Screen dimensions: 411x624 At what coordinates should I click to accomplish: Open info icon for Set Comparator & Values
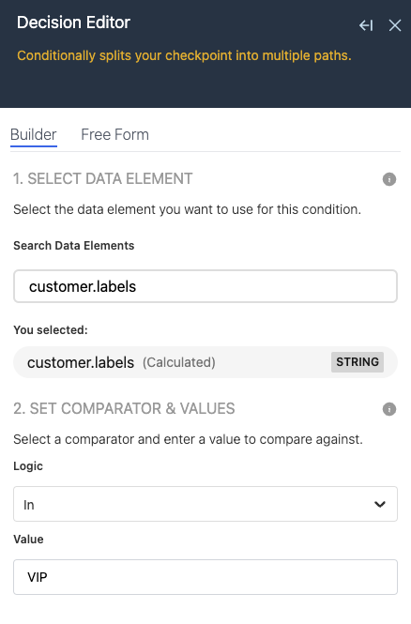click(x=389, y=409)
